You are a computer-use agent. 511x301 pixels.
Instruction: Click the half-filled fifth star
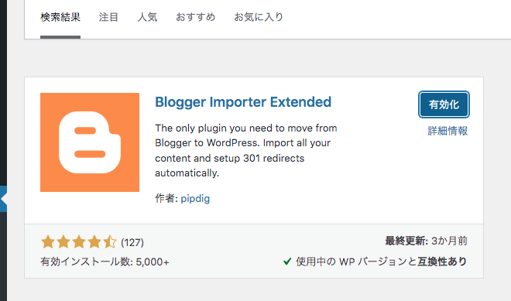tap(110, 242)
